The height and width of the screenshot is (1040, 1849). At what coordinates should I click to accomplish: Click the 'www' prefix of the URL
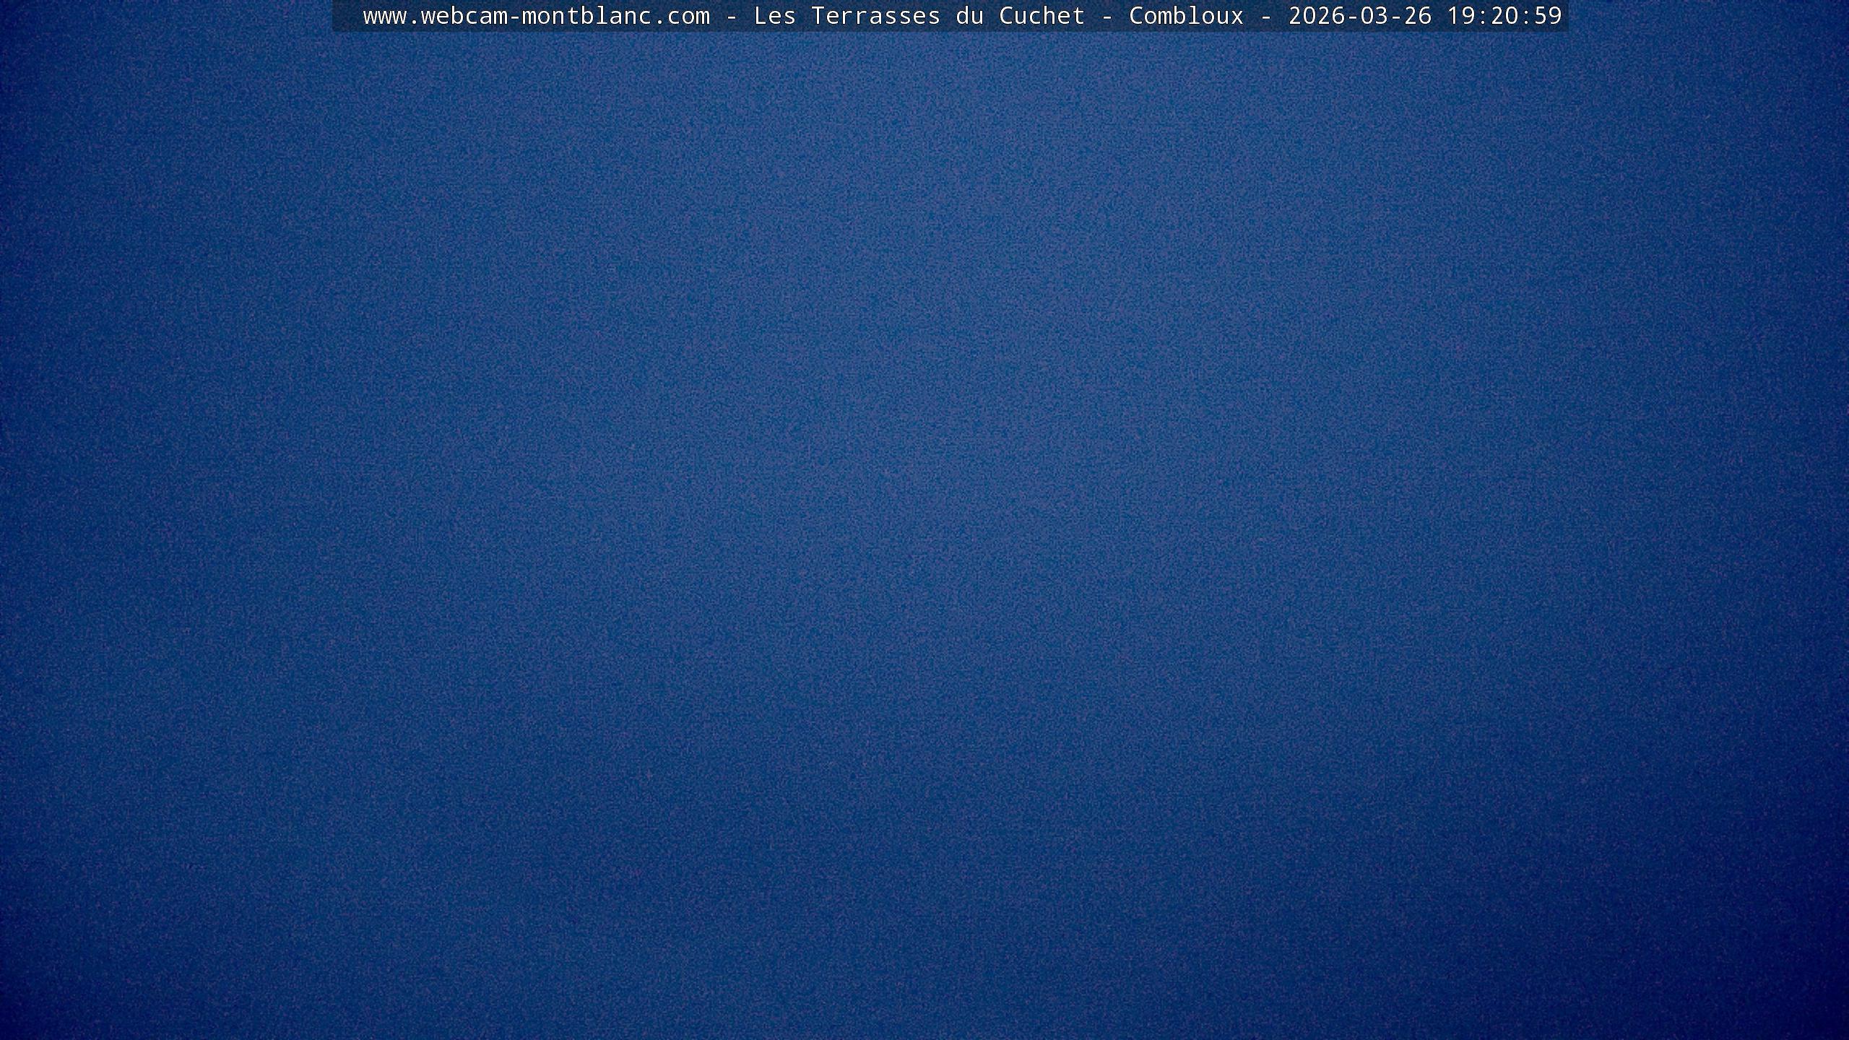pos(384,16)
